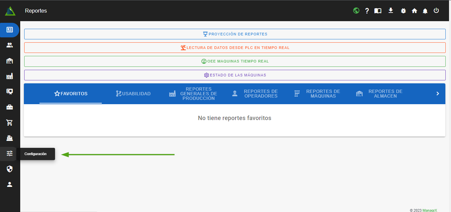The image size is (451, 212).
Task: Report a bug via bug icon
Action: click(x=403, y=11)
